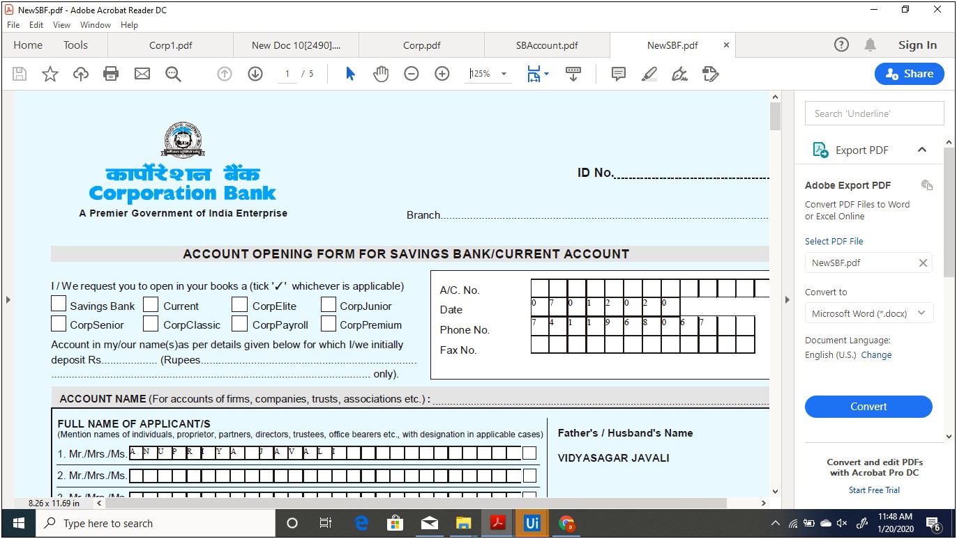Show hidden system tray icons
Viewport: 957px width, 539px height.
(x=775, y=523)
